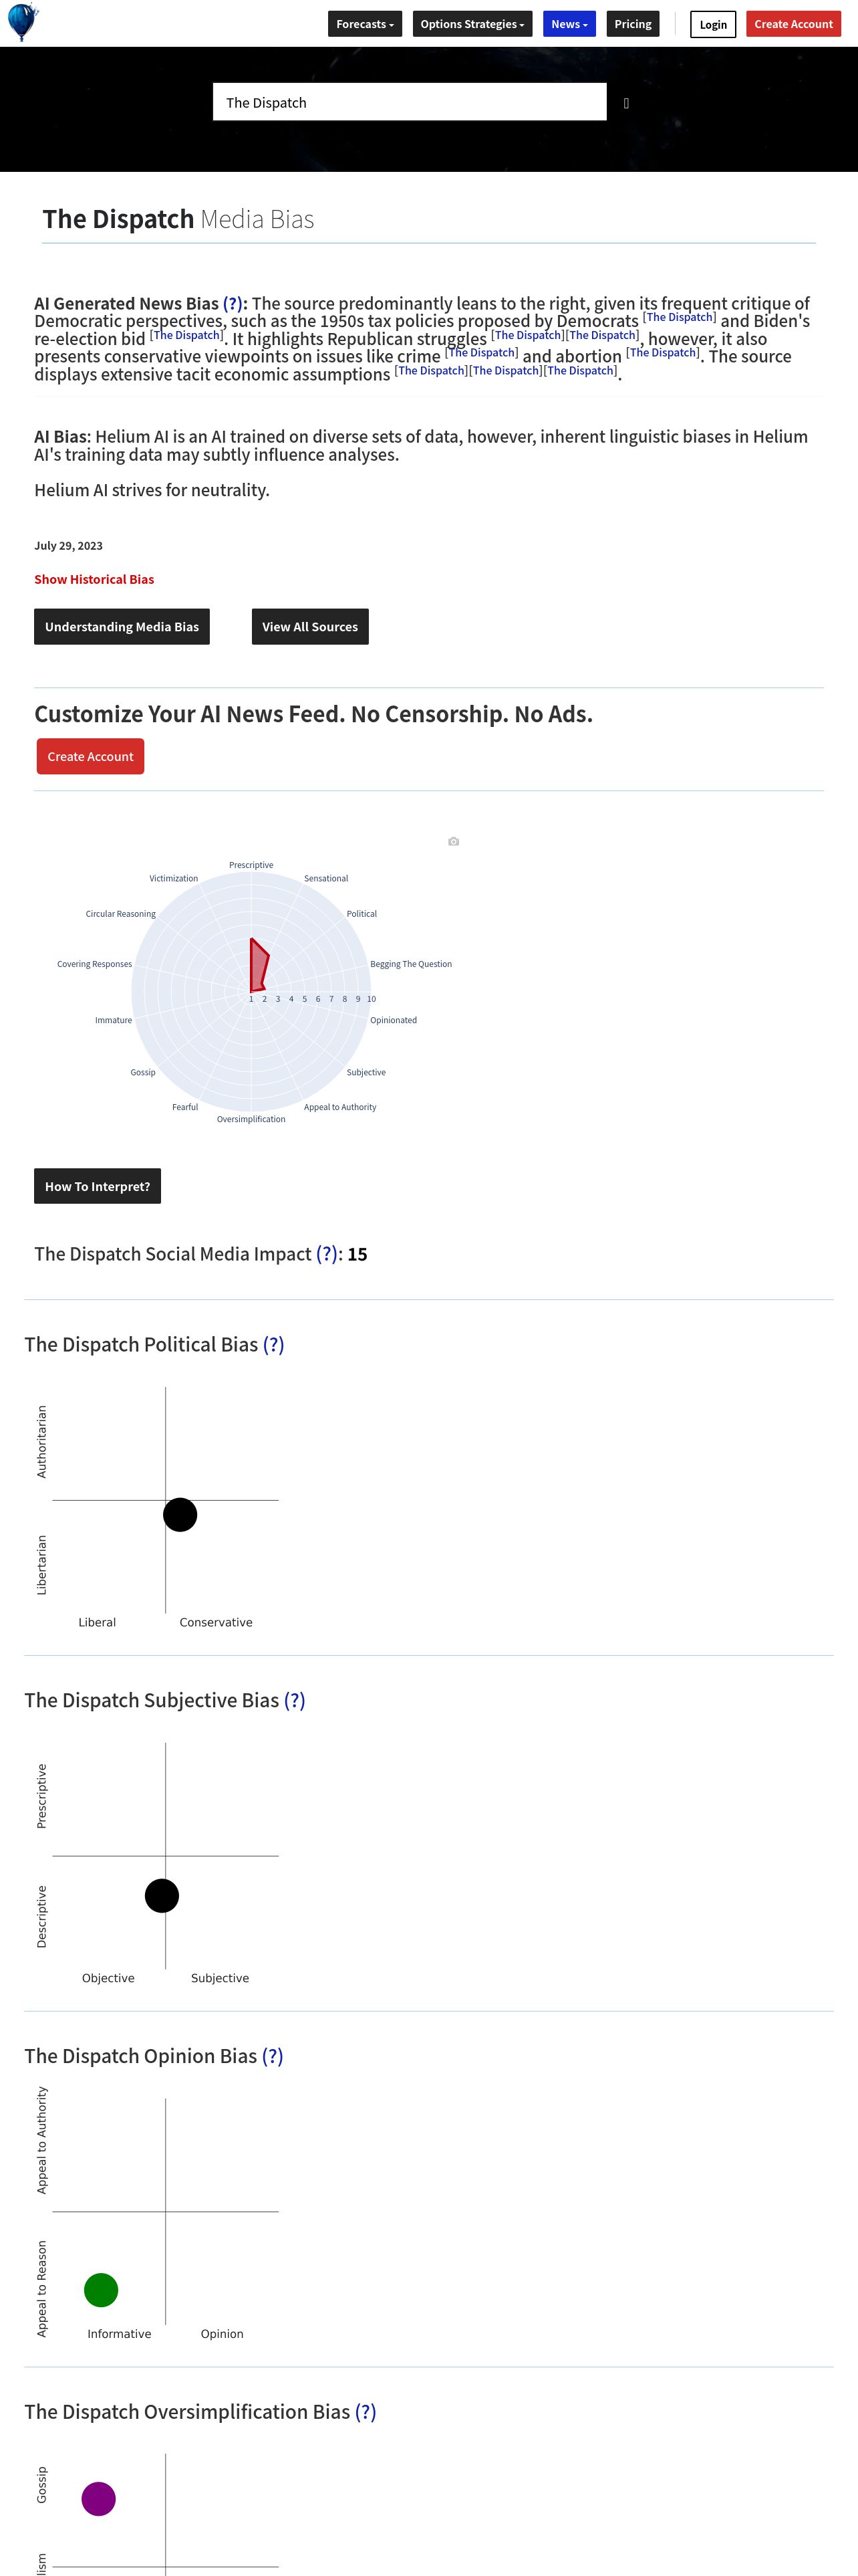Click the How To Interpret? button
Screen dimensions: 858x2576
(97, 1186)
